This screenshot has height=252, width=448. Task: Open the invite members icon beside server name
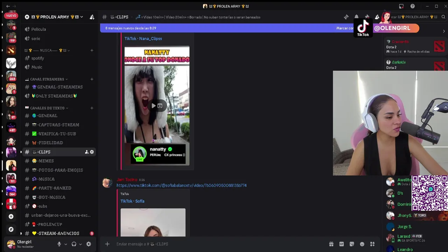(x=92, y=17)
